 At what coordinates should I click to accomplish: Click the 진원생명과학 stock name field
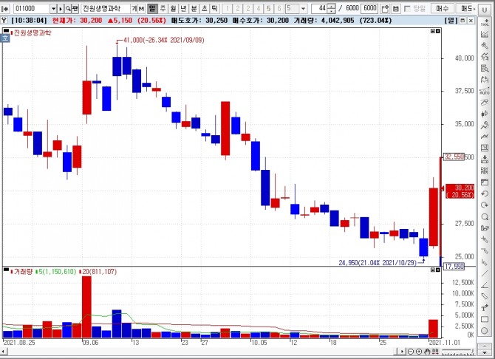[x=105, y=9]
